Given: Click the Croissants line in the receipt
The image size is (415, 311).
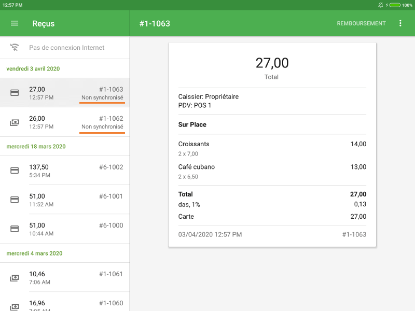Looking at the screenshot, I should [272, 144].
